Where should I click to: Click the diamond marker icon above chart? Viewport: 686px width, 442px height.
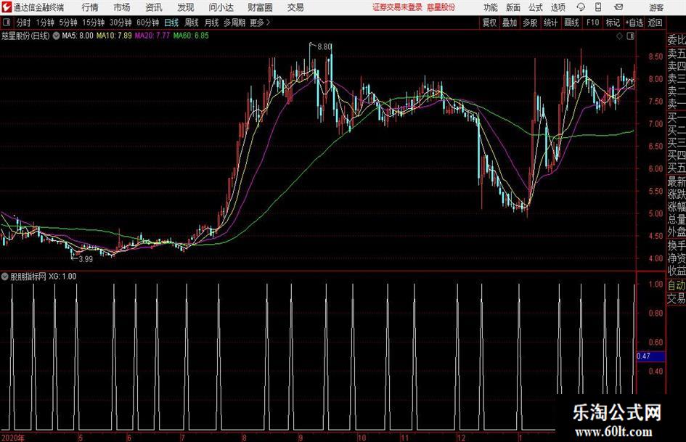tap(619, 36)
